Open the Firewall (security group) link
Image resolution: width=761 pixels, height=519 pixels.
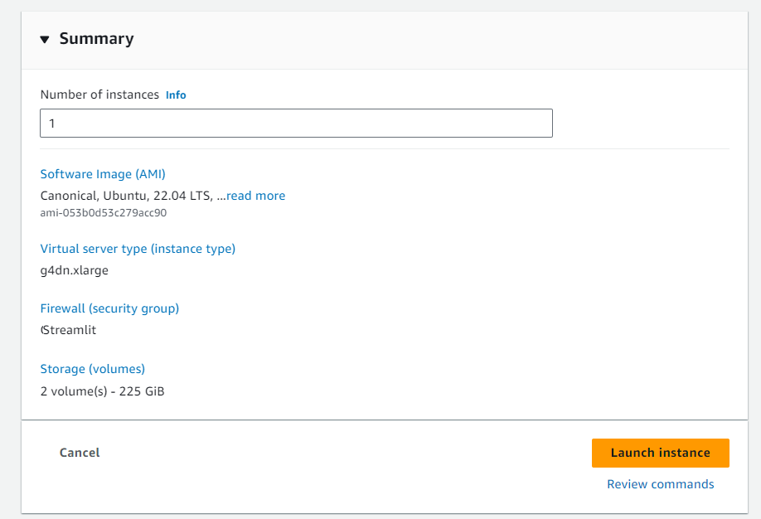pyautogui.click(x=109, y=308)
